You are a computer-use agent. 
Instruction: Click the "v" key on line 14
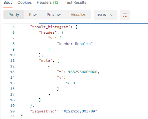click(x=60, y=77)
